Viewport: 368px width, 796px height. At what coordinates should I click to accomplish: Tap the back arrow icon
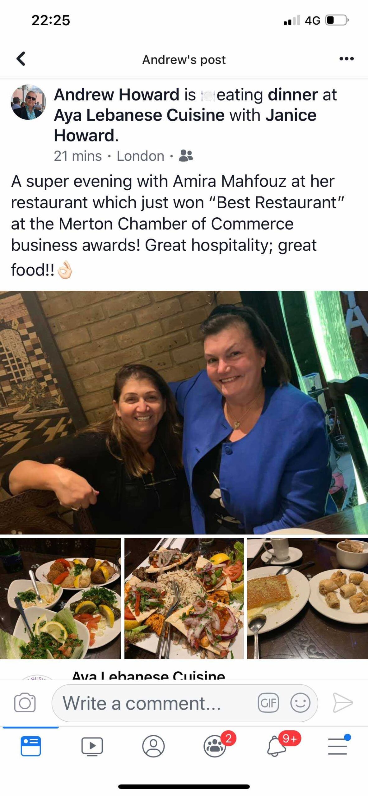click(x=21, y=59)
